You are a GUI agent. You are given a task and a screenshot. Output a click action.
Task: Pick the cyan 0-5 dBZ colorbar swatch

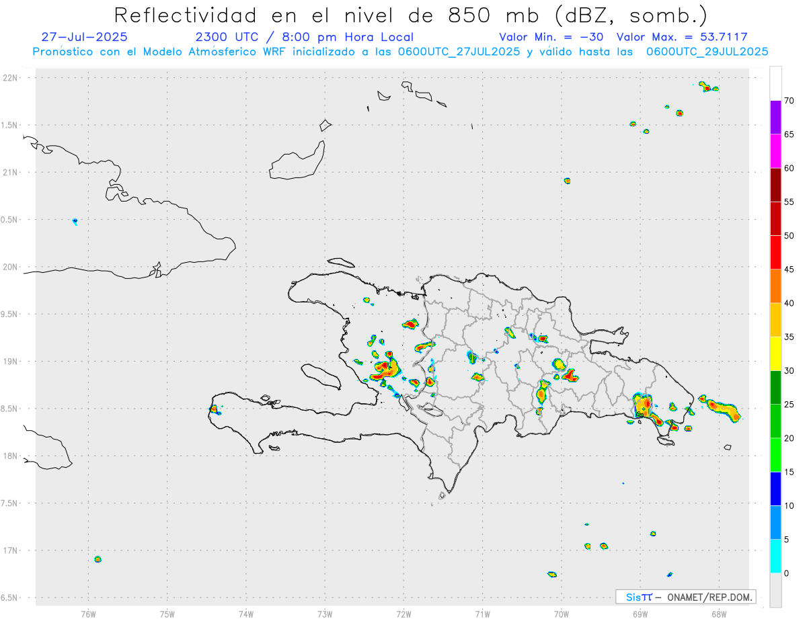click(775, 556)
